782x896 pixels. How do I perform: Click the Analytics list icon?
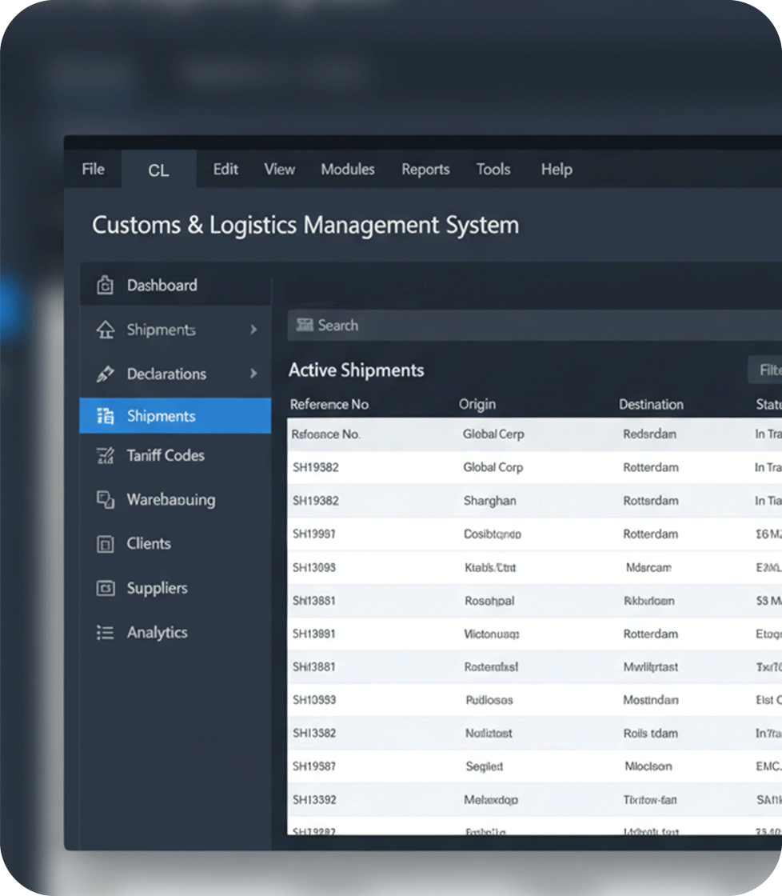[105, 633]
